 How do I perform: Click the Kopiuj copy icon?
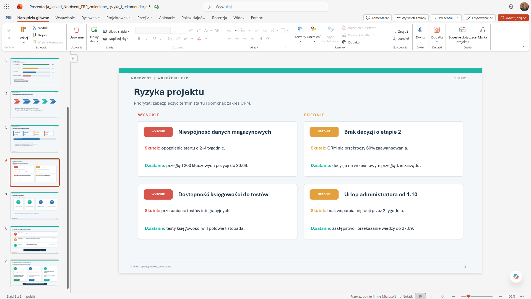click(34, 35)
